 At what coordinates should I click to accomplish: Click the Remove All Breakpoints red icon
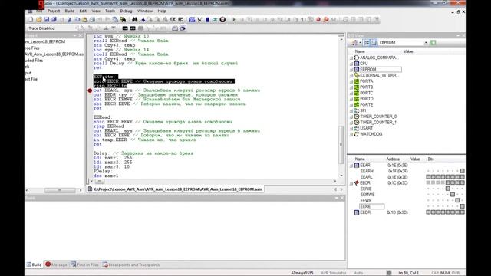(326, 20)
